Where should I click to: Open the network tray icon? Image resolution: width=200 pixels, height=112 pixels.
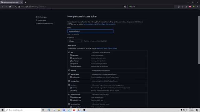(x=184, y=110)
